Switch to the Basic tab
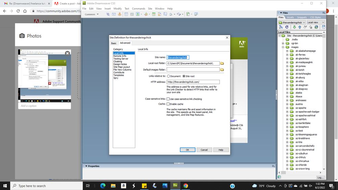 pos(114,43)
